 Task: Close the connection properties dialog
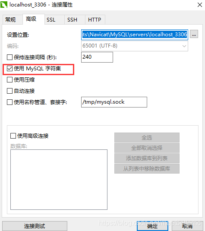click(199, 5)
